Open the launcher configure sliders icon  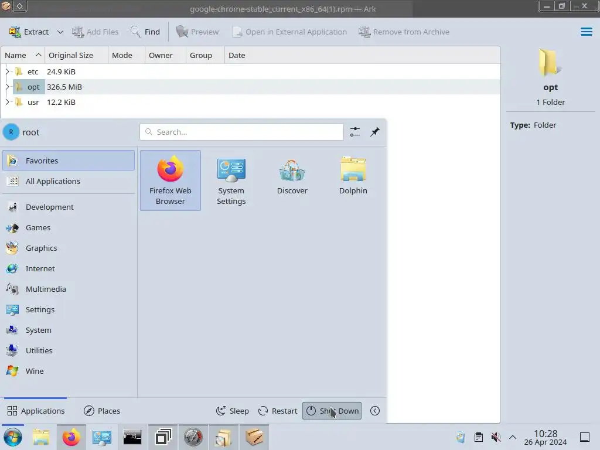(354, 132)
